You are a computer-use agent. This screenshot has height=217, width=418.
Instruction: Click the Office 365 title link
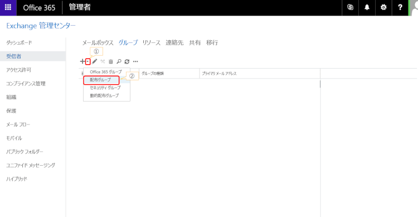coord(39,8)
